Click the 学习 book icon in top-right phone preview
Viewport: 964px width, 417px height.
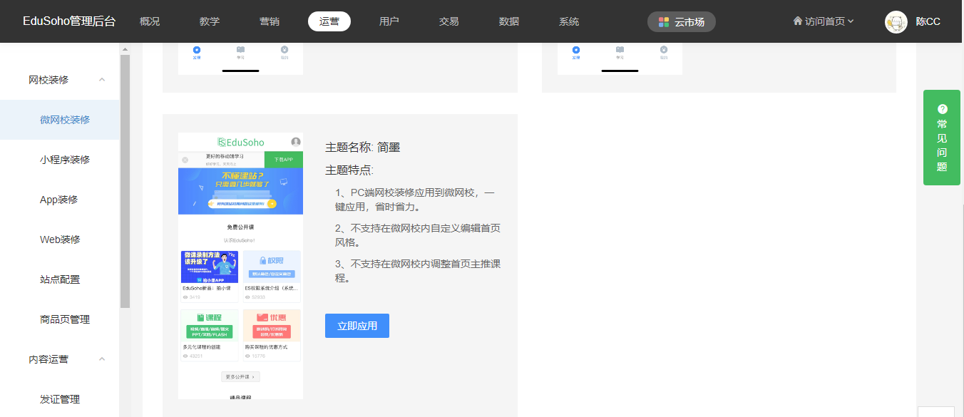point(620,50)
